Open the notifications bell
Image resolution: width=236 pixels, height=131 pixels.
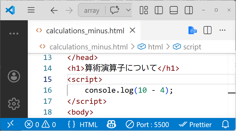pos(225,124)
